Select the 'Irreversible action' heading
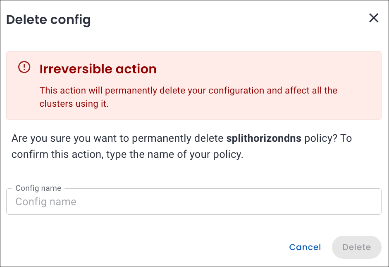Image resolution: width=389 pixels, height=267 pixels. click(x=98, y=69)
